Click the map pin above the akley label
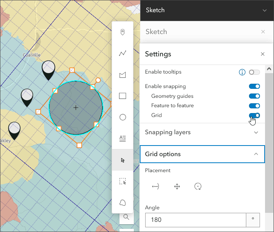The image size is (274, 232). point(14,131)
